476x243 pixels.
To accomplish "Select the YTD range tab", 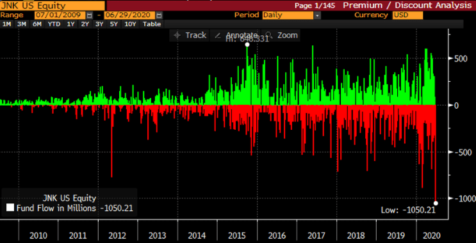I will coord(54,24).
